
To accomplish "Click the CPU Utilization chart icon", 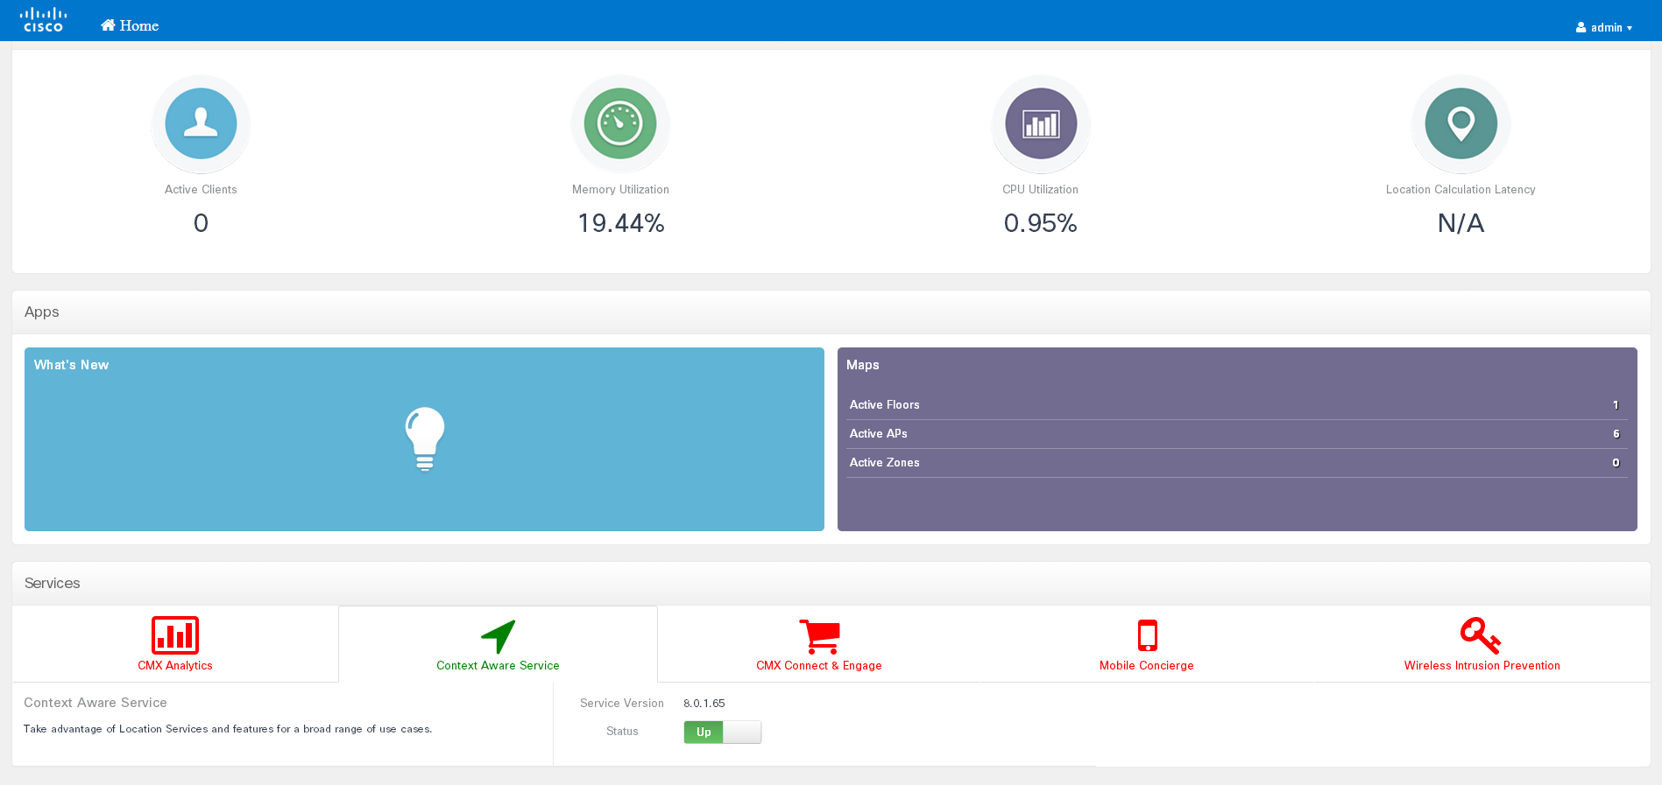I will coord(1041,123).
